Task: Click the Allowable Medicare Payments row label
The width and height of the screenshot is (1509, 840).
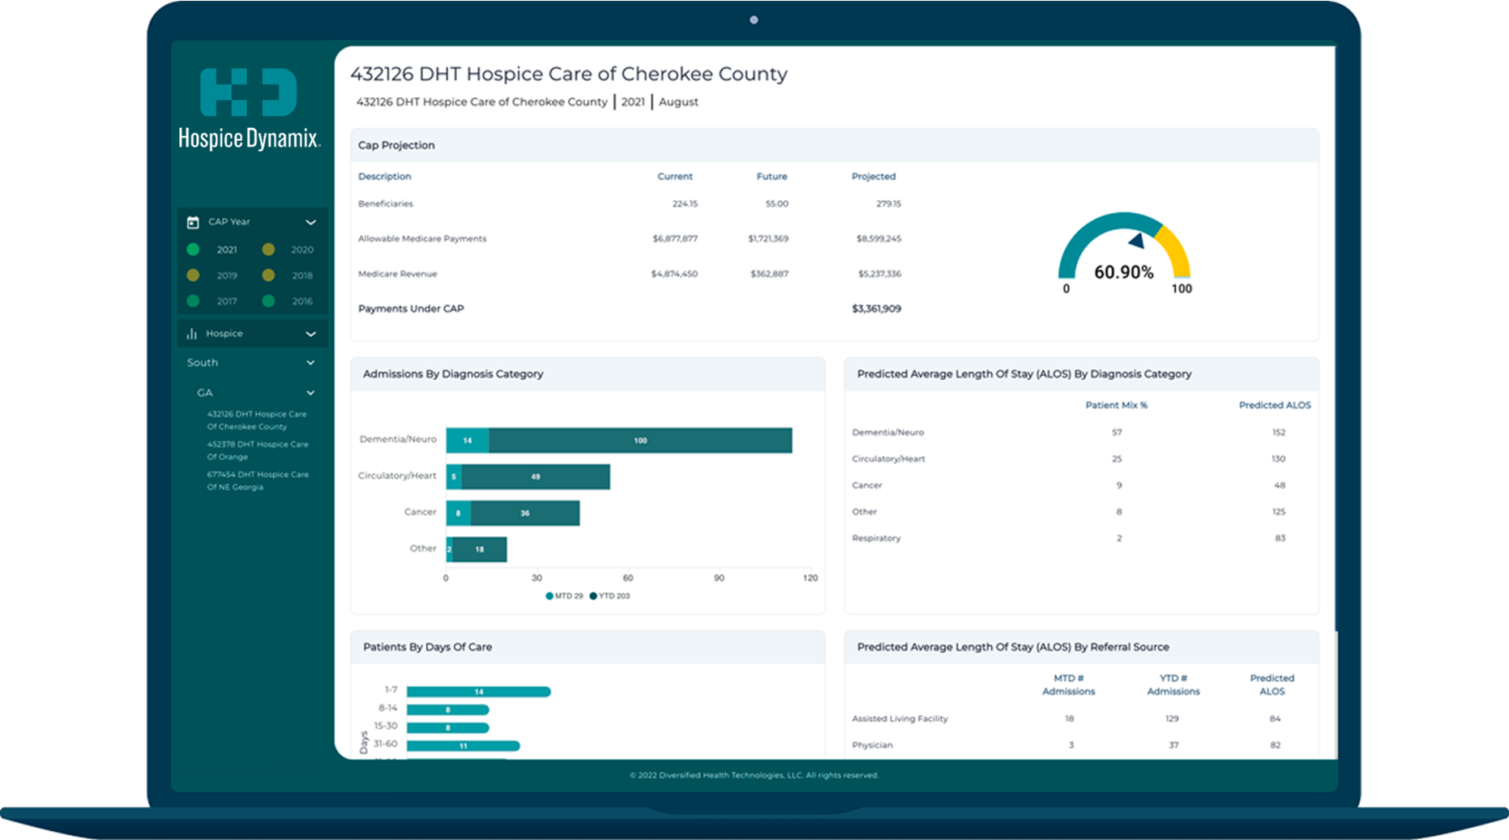Action: pos(422,239)
